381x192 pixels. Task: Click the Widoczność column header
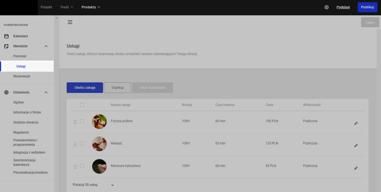click(x=312, y=105)
